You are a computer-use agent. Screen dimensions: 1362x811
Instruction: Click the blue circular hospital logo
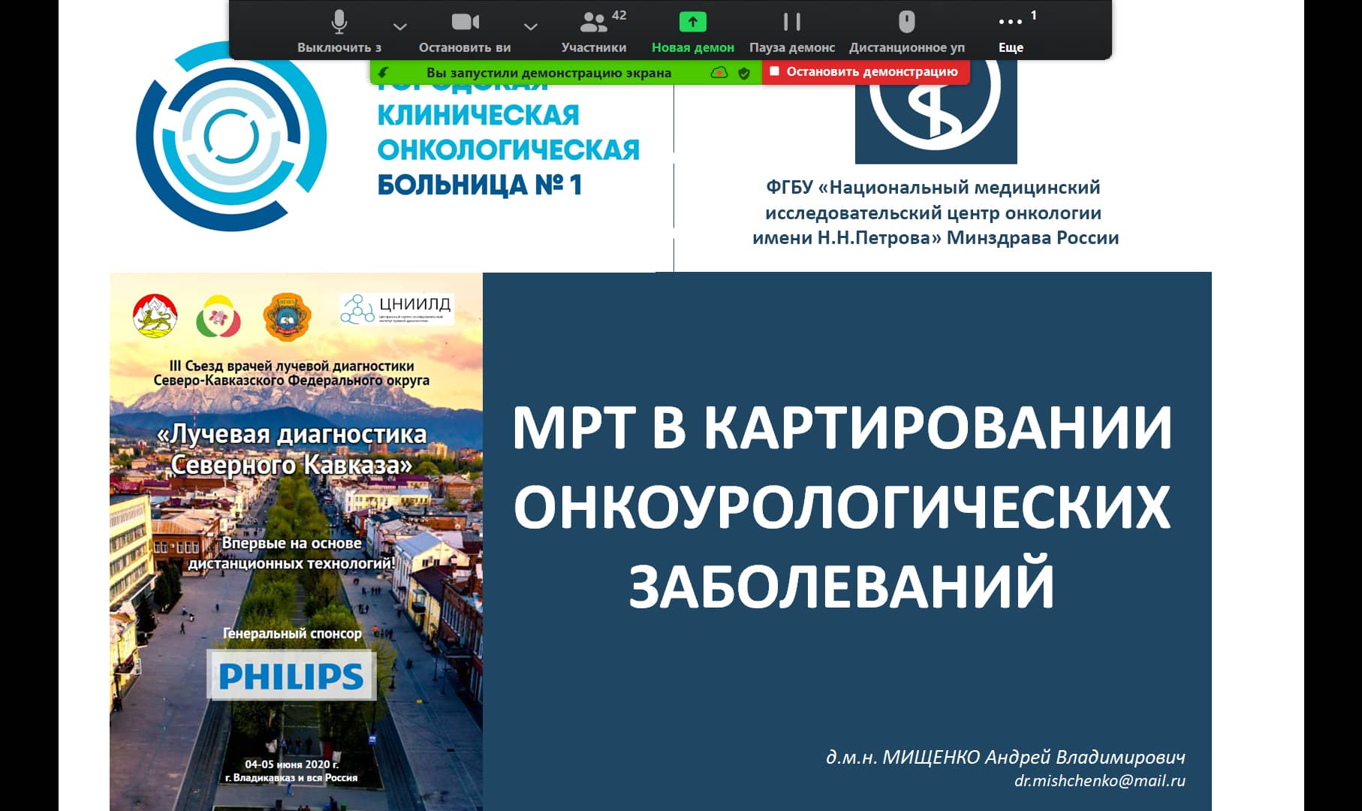(231, 137)
